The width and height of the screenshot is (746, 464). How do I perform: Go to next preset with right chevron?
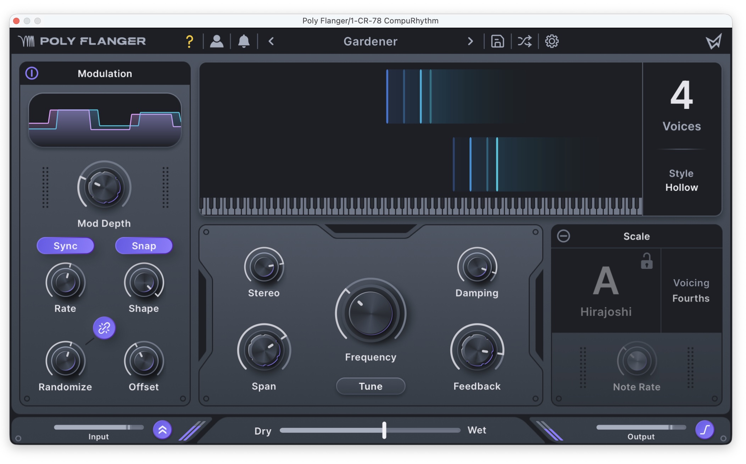[470, 42]
